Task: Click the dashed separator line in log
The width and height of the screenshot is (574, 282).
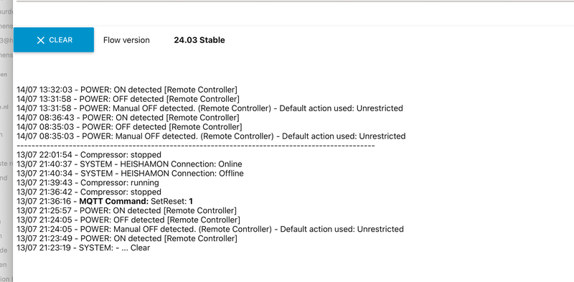Action: [x=196, y=146]
